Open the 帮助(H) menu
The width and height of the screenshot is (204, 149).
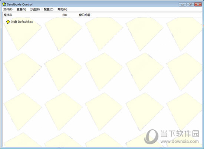point(62,9)
